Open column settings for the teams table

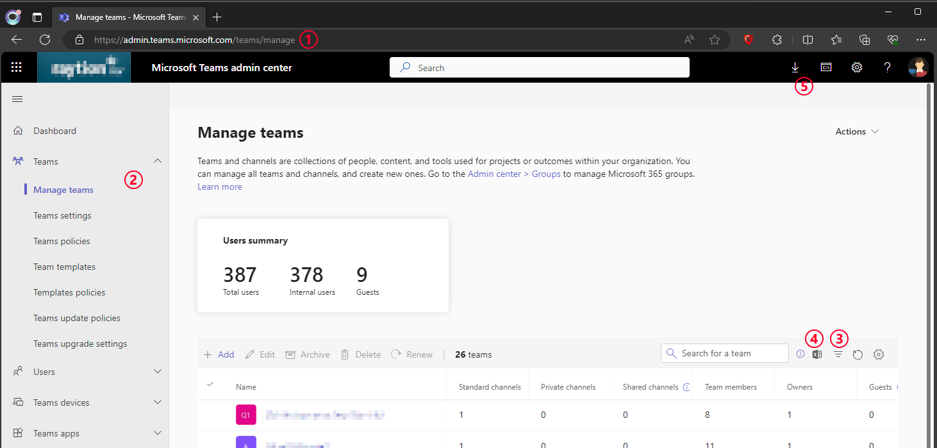(879, 354)
